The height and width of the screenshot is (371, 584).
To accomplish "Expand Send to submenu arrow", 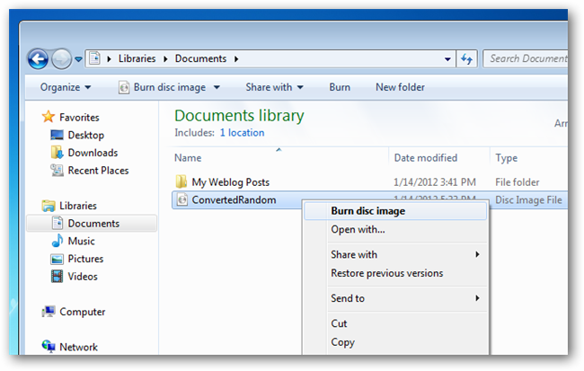I will click(477, 298).
